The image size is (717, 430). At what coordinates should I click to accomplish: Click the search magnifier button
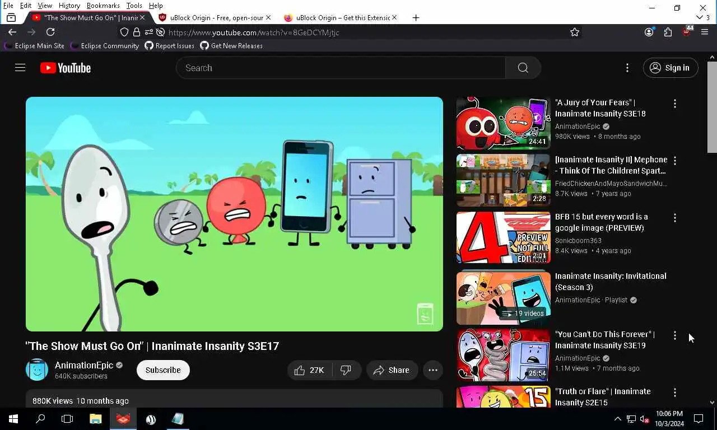click(523, 68)
